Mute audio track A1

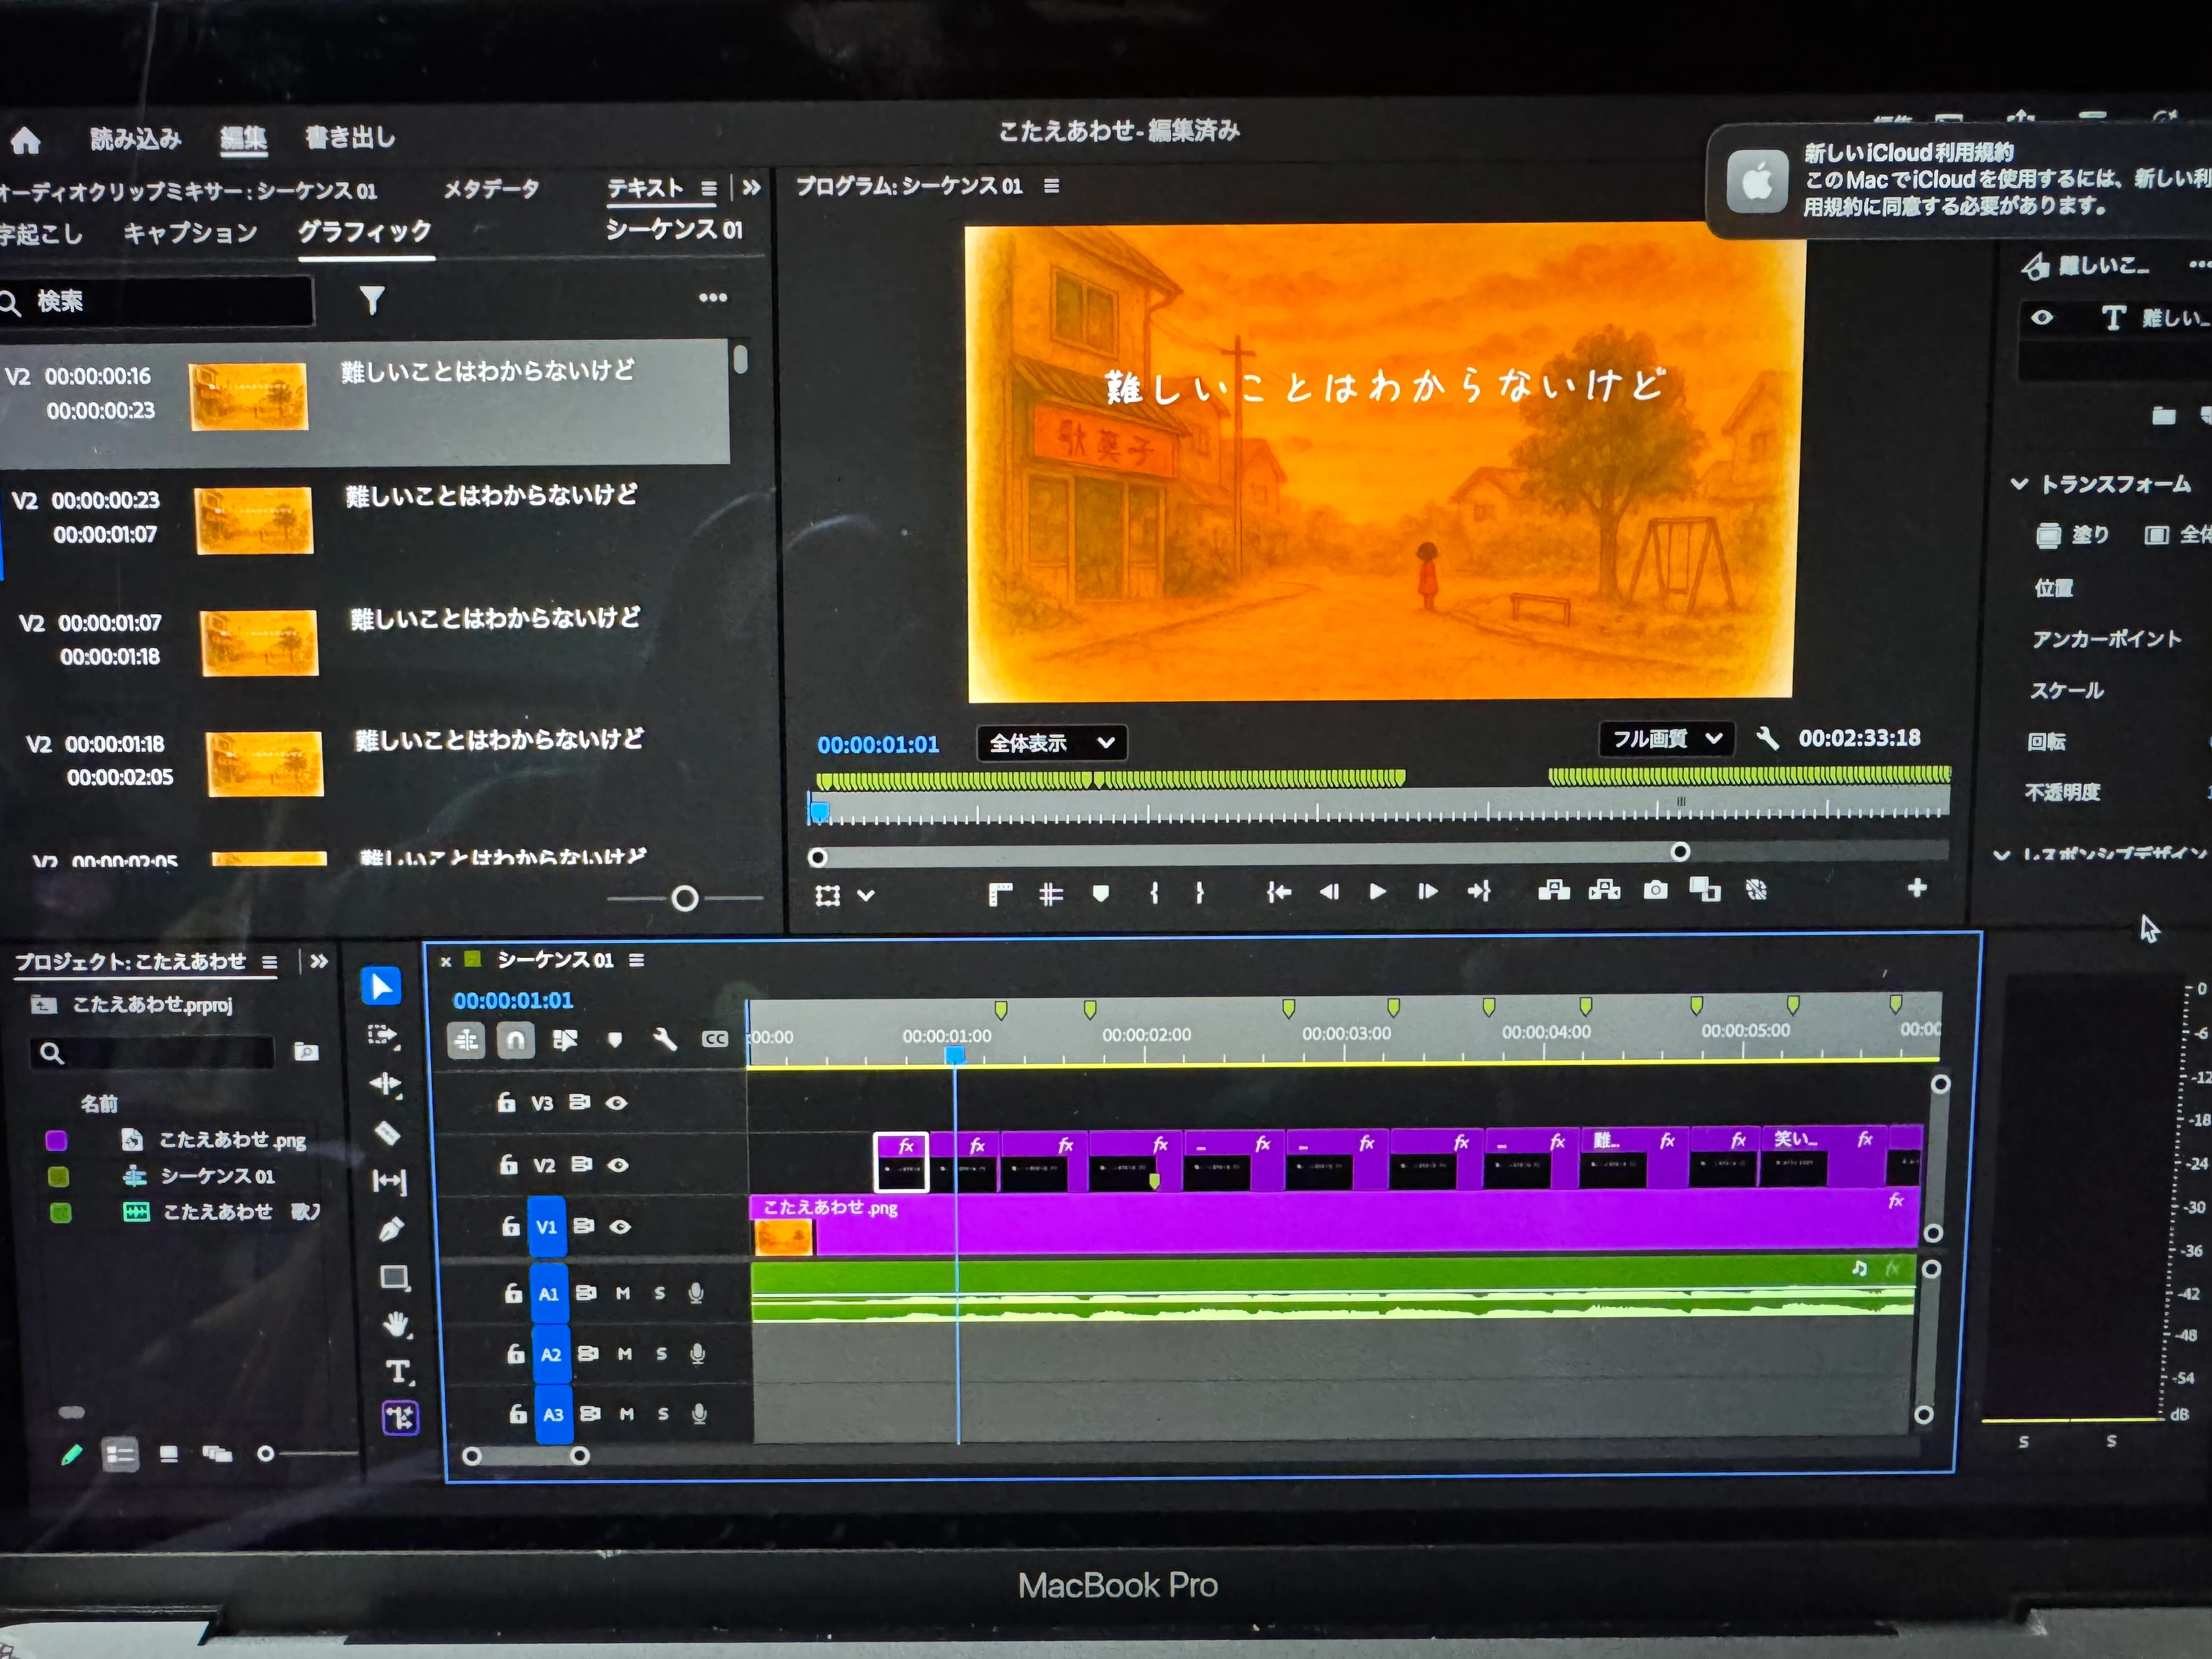click(623, 1293)
